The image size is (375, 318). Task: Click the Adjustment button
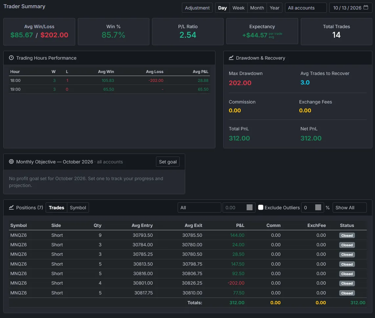[197, 8]
